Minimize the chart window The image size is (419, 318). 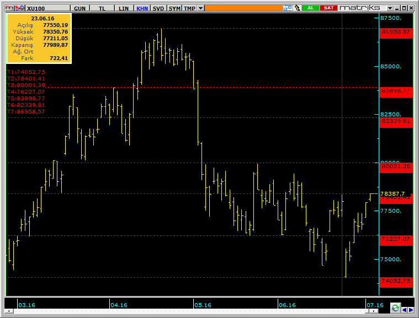(397, 8)
